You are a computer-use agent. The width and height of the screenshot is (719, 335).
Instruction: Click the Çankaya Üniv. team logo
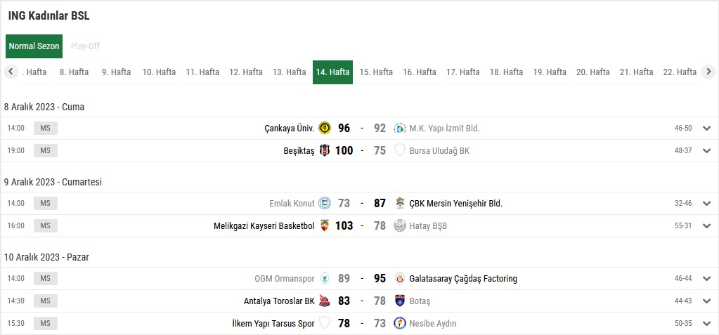(324, 128)
